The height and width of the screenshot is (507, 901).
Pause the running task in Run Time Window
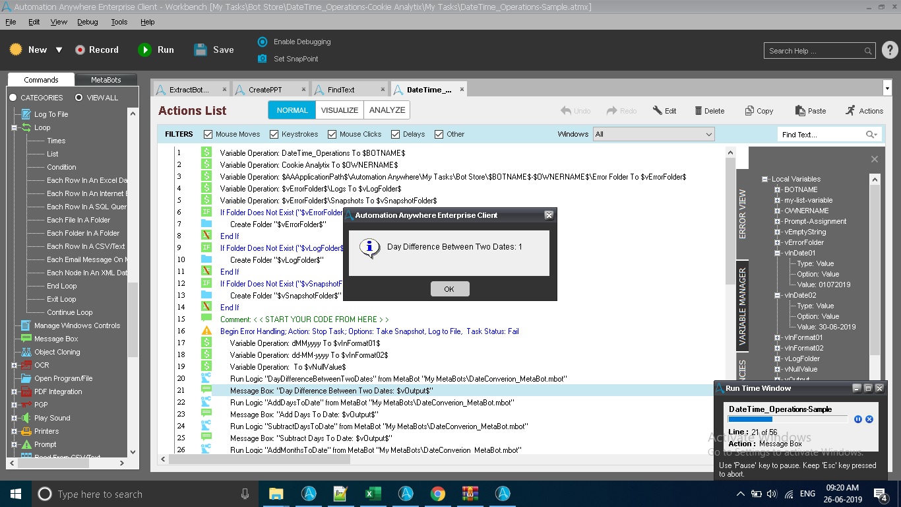click(x=858, y=419)
